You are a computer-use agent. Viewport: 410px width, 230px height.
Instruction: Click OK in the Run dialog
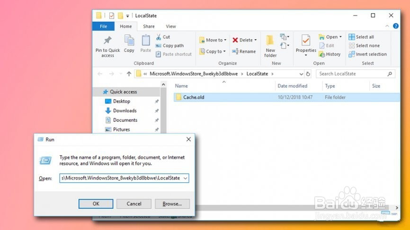click(x=96, y=204)
